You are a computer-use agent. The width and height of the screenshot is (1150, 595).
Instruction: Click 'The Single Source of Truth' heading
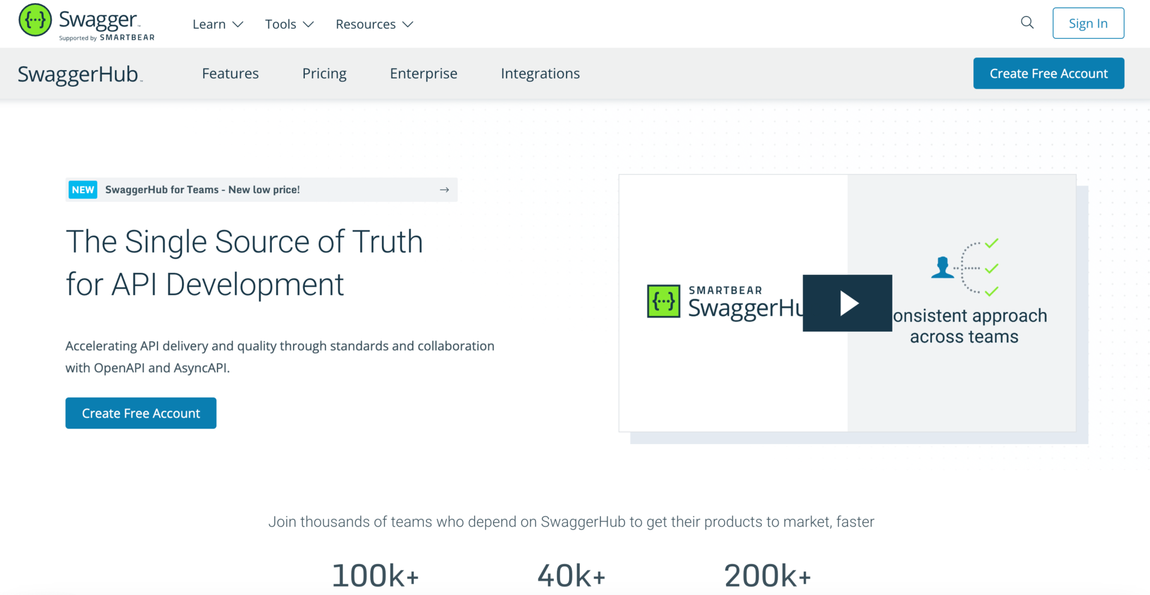pos(244,263)
